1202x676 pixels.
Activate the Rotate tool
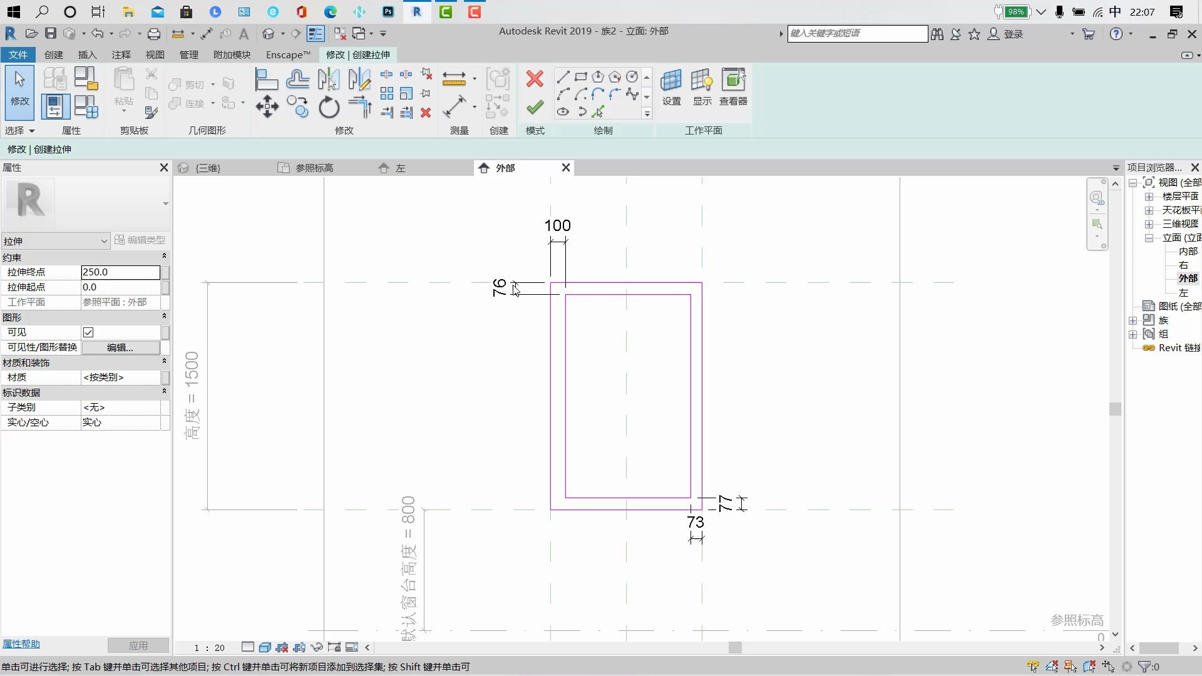[x=329, y=108]
